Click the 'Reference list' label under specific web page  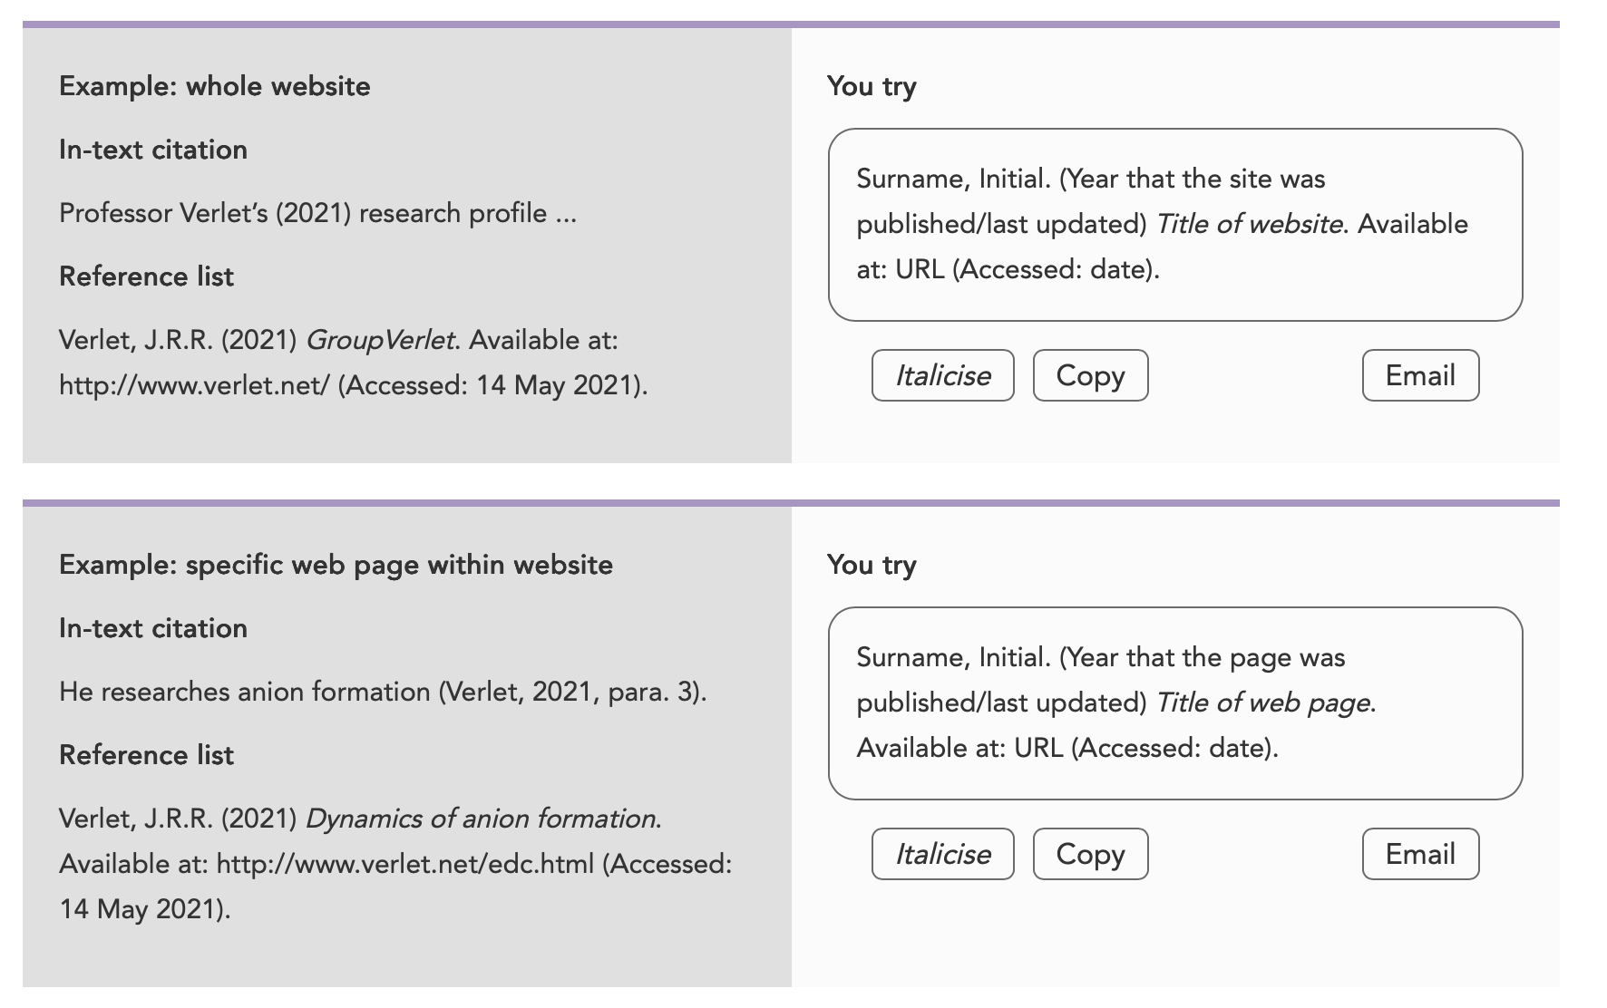point(146,755)
